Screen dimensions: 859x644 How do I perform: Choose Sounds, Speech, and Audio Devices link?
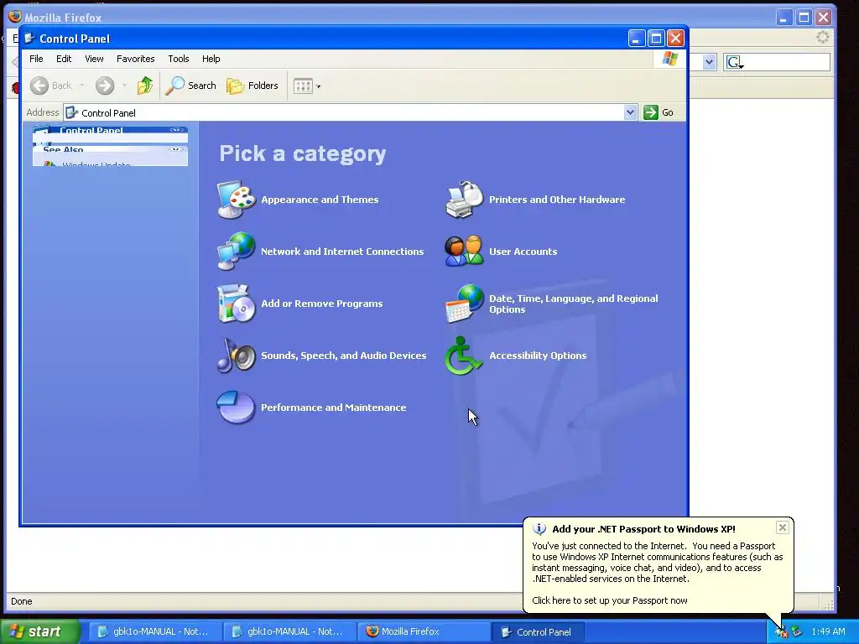[343, 356]
